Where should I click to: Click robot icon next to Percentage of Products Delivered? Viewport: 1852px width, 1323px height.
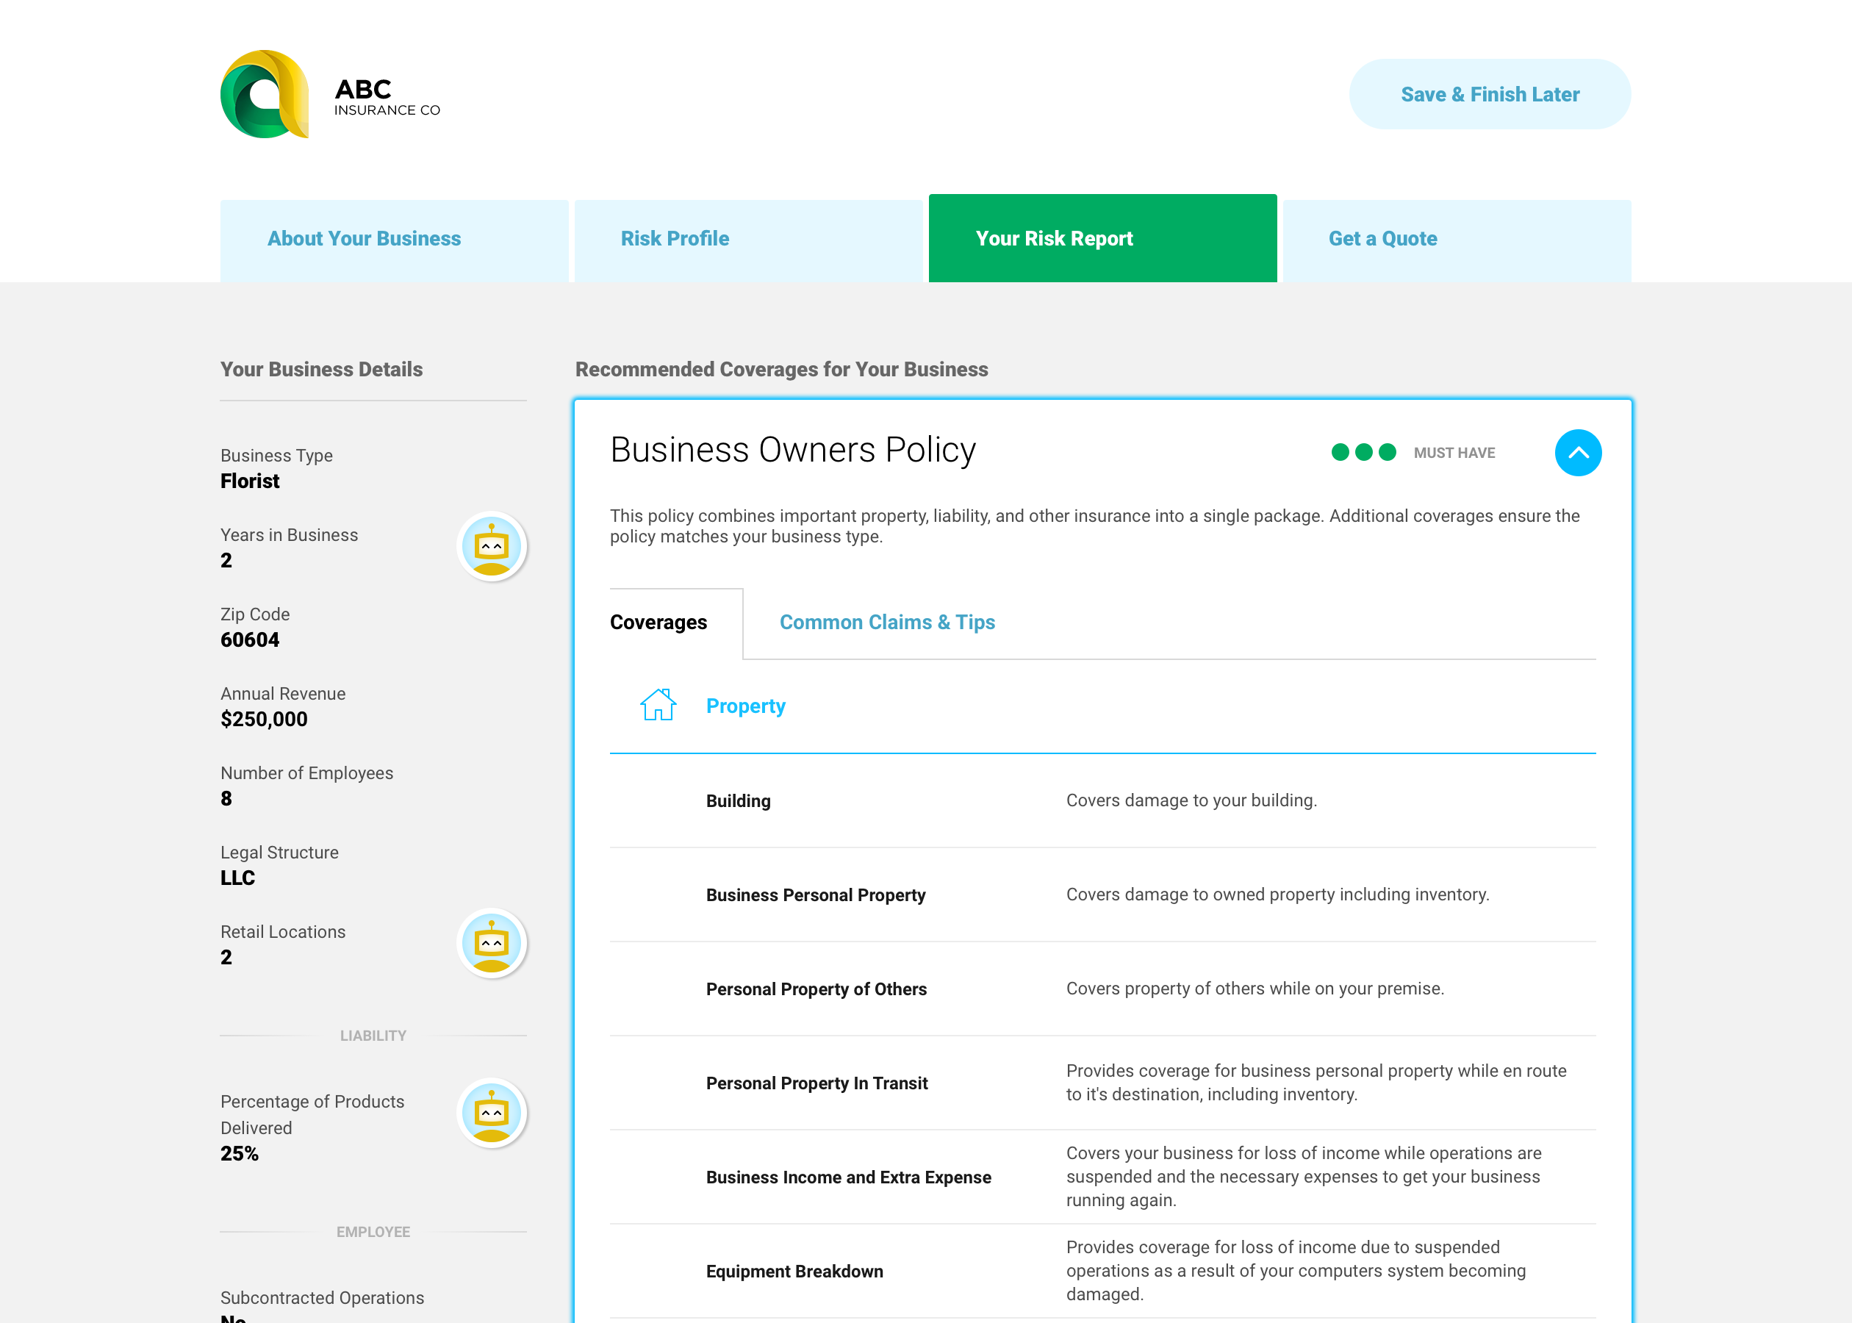point(491,1113)
